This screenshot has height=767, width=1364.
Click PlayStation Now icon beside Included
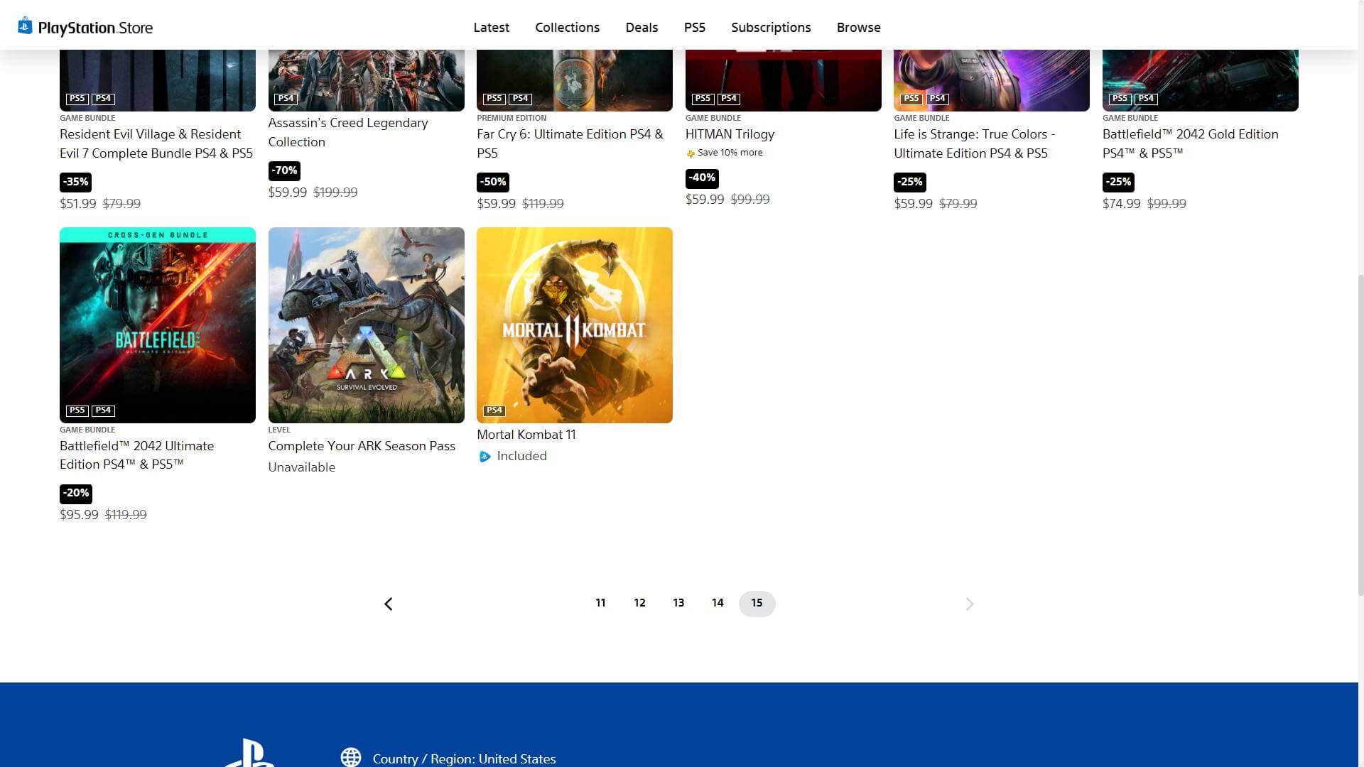(485, 457)
